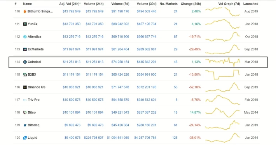
Task: Click the B2BX exchange logo icon
Action: coord(25,74)
